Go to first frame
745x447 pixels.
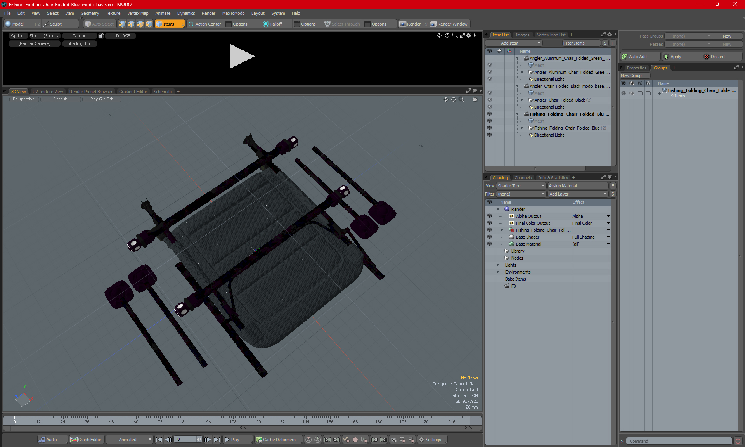pos(159,440)
